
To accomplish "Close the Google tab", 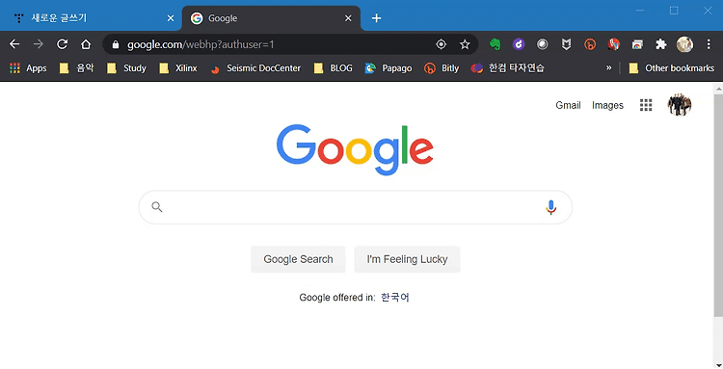I will click(x=348, y=18).
